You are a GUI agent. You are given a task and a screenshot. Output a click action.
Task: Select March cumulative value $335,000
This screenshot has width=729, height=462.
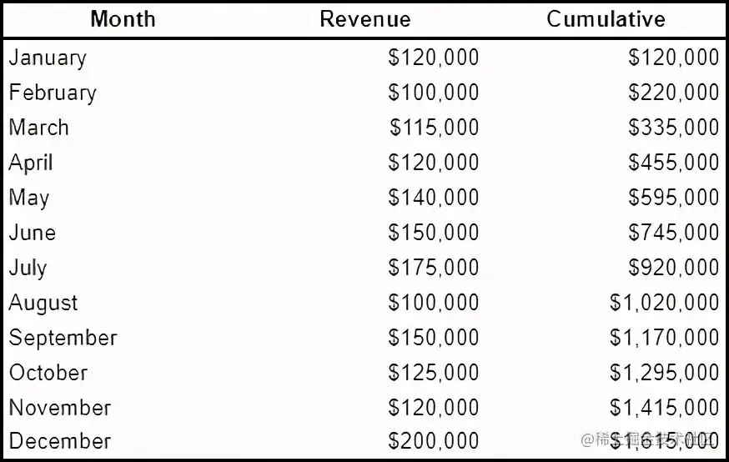[674, 127]
